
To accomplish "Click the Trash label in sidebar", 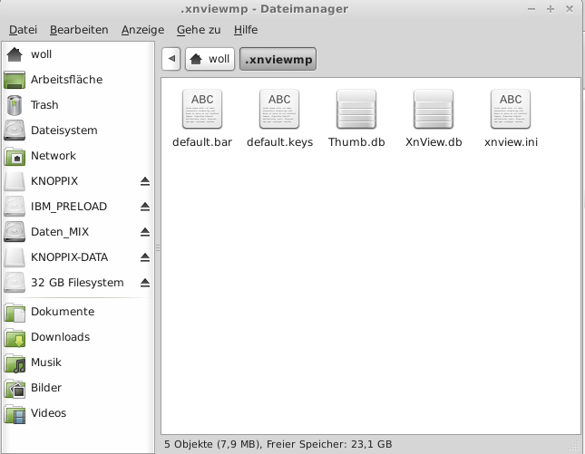I will point(44,105).
